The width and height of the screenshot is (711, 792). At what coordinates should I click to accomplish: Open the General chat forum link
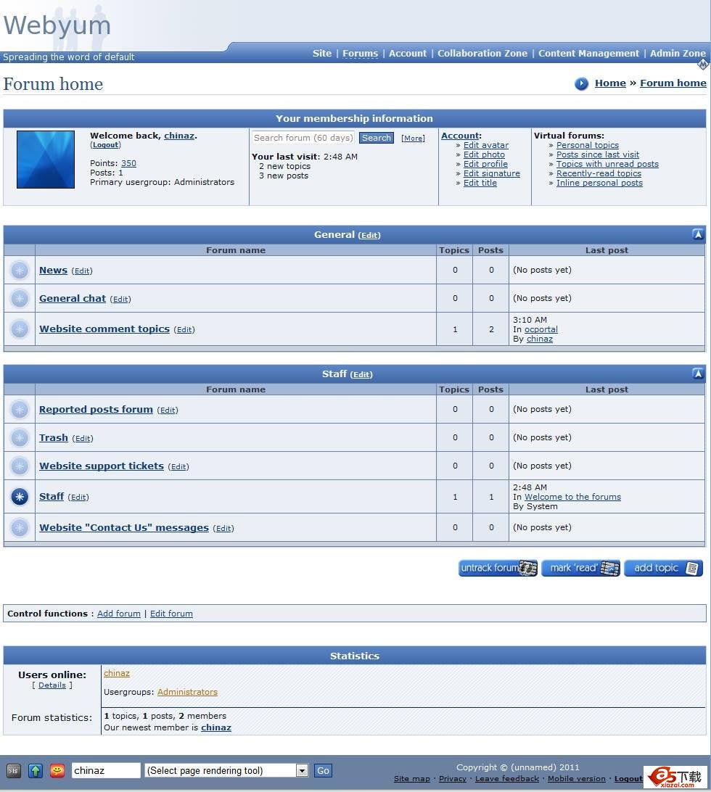coord(73,299)
